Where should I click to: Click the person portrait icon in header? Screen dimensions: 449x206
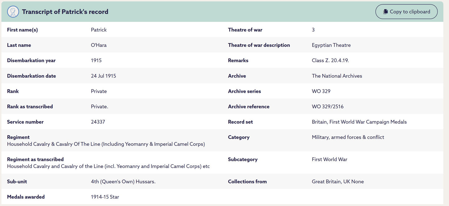(x=13, y=12)
